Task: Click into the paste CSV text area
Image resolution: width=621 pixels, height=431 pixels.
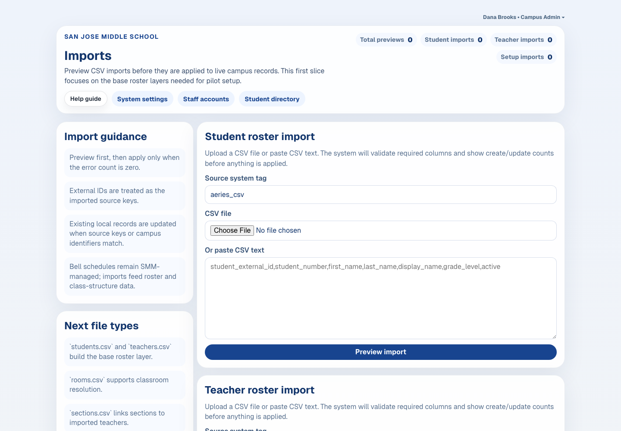Action: [381, 298]
